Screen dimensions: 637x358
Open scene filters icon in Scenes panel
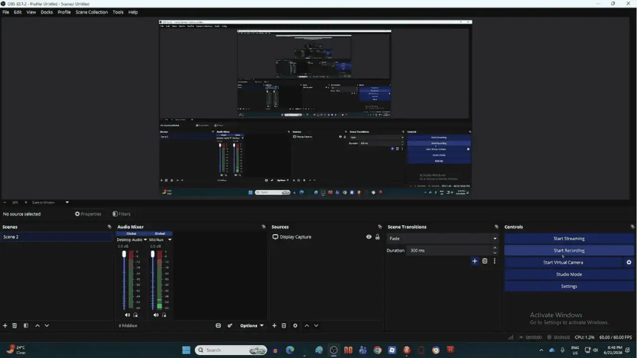pos(26,326)
